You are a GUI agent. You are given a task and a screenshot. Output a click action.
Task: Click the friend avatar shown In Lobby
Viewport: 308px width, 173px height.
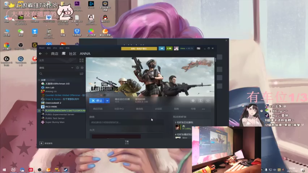click(x=178, y=127)
